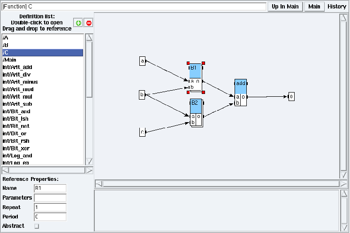Click the green add definition icon
Image resolution: width=350 pixels, height=233 pixels.
tap(78, 23)
